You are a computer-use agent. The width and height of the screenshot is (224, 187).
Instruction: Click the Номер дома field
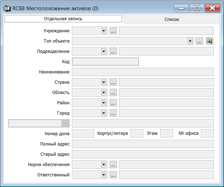pyautogui.click(x=83, y=134)
